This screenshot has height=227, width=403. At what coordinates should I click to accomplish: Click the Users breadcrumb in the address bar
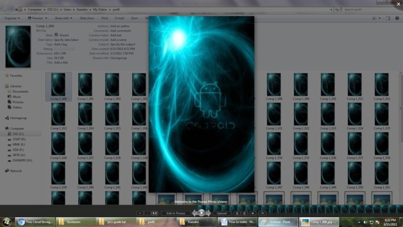tap(68, 9)
